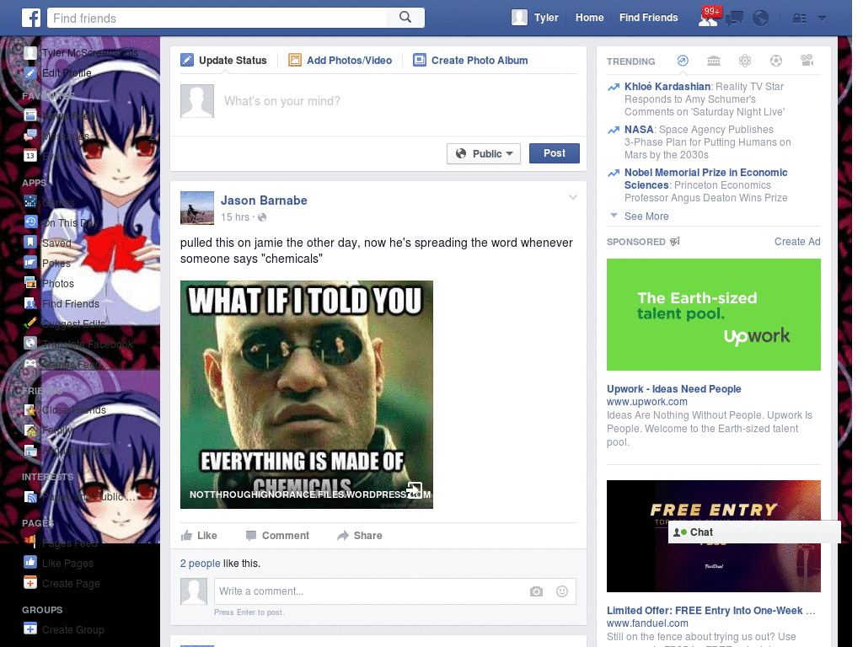
Task: Open Jason Barnabe's profile name link
Action: 264,201
